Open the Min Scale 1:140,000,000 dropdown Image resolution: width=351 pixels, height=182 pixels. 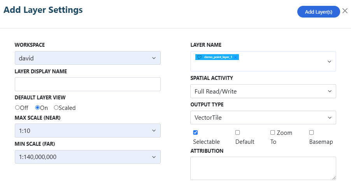coord(88,157)
